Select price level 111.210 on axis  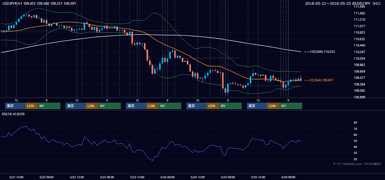point(359,19)
